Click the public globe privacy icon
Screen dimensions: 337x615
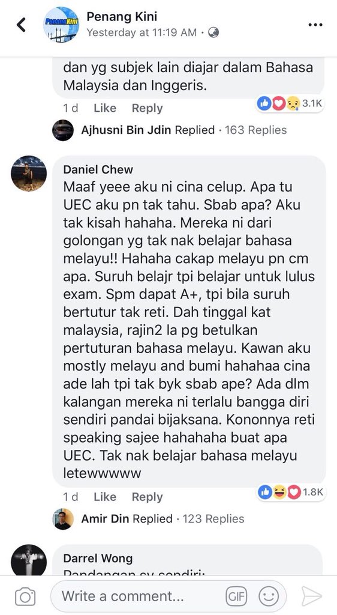click(x=213, y=32)
